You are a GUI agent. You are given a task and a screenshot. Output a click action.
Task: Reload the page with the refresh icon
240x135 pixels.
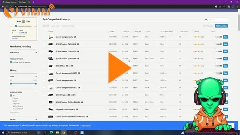(x=11, y=7)
